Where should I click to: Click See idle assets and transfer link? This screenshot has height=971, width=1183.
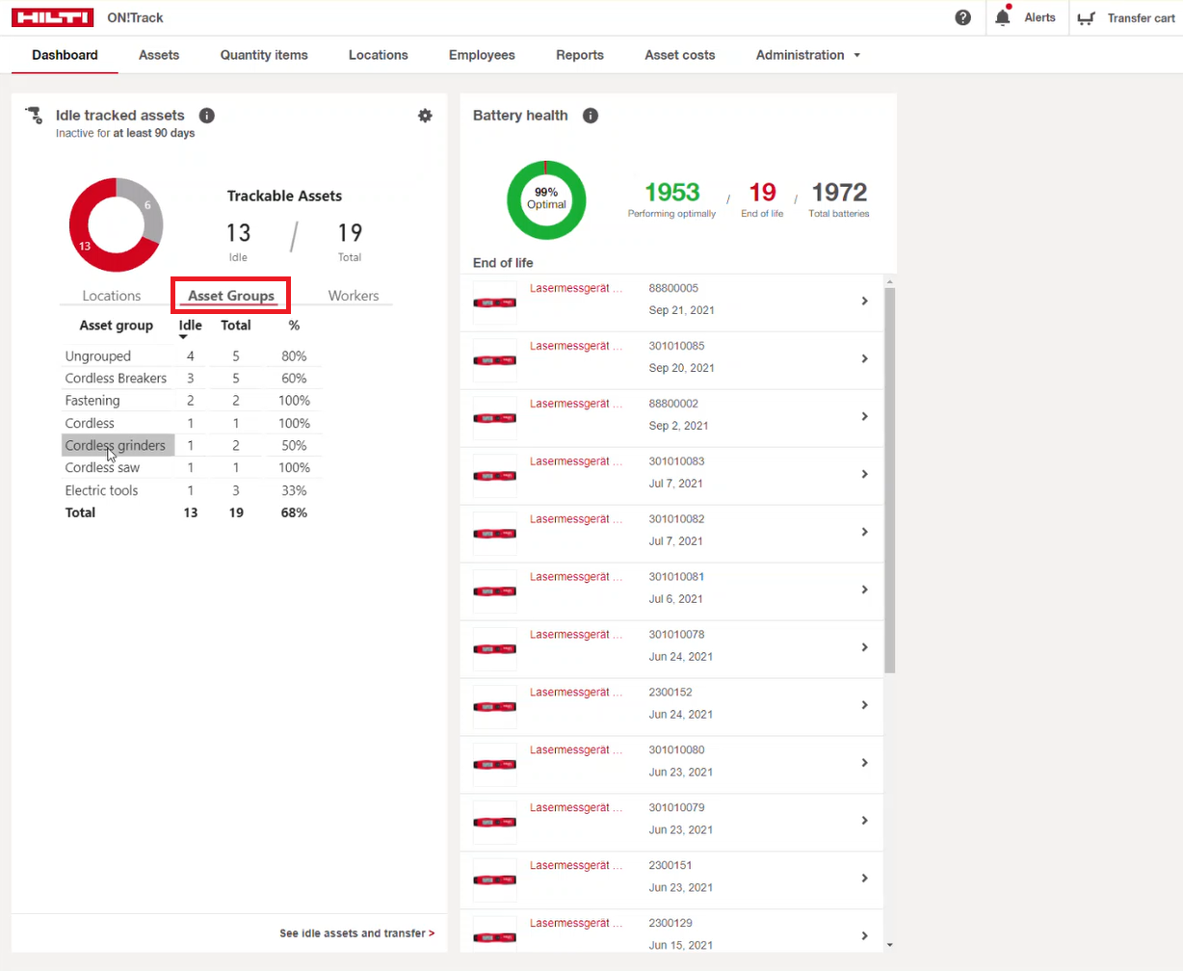[356, 933]
